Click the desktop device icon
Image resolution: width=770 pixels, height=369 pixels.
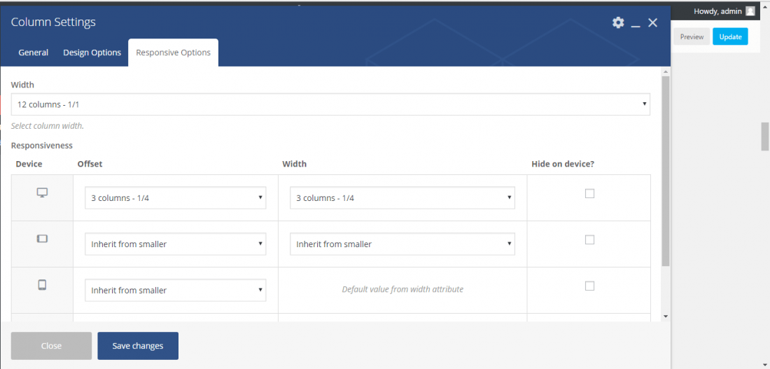pos(42,193)
